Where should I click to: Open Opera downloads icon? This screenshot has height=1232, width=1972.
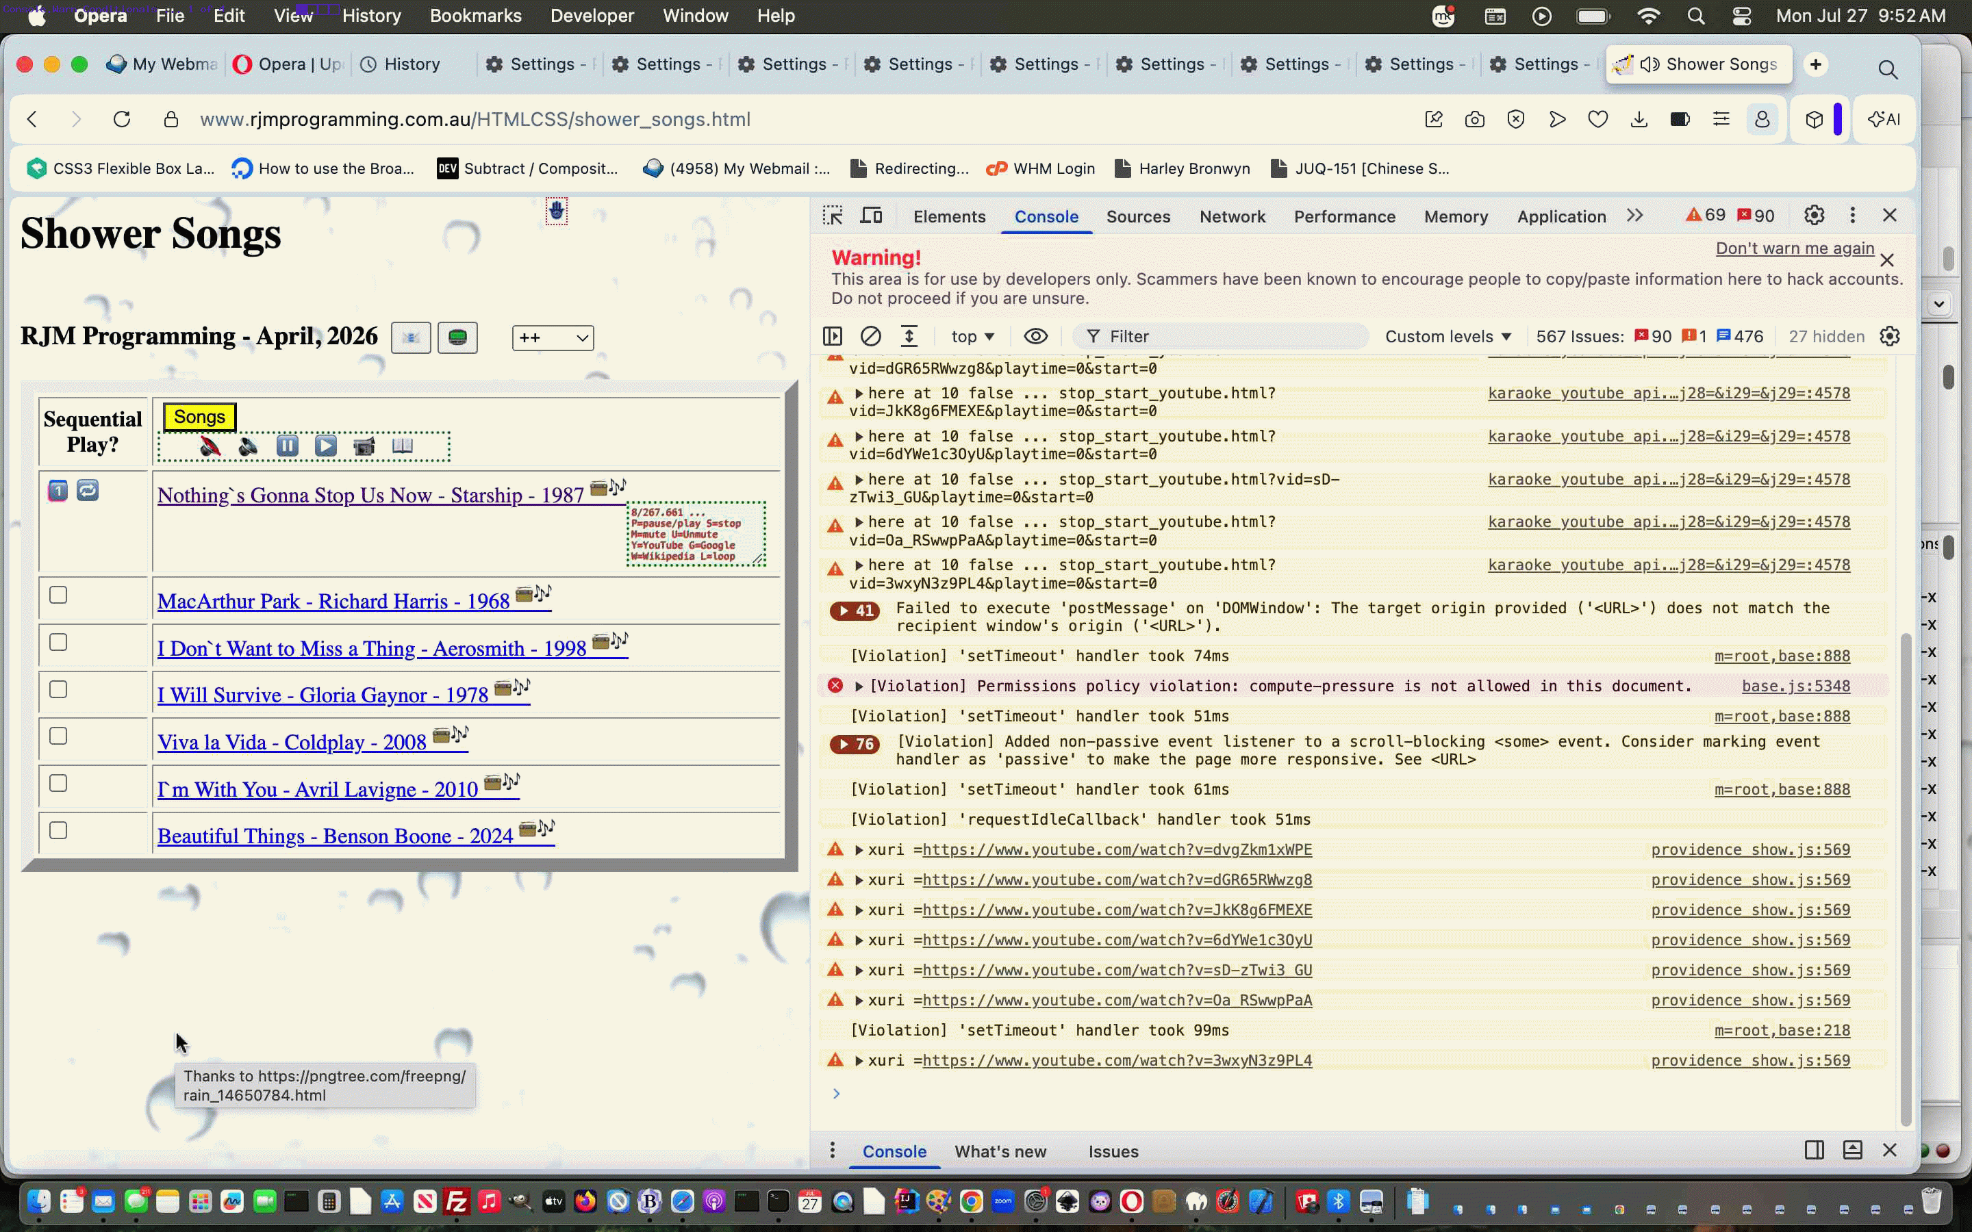[1639, 120]
